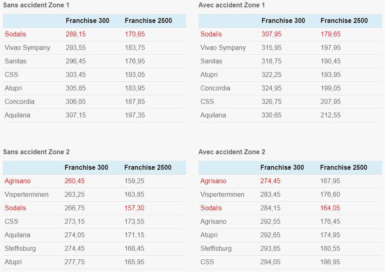Screen dimensions: 385x272
Task: Click Sanitas in Sans accident Zone 1
Action: 16,61
